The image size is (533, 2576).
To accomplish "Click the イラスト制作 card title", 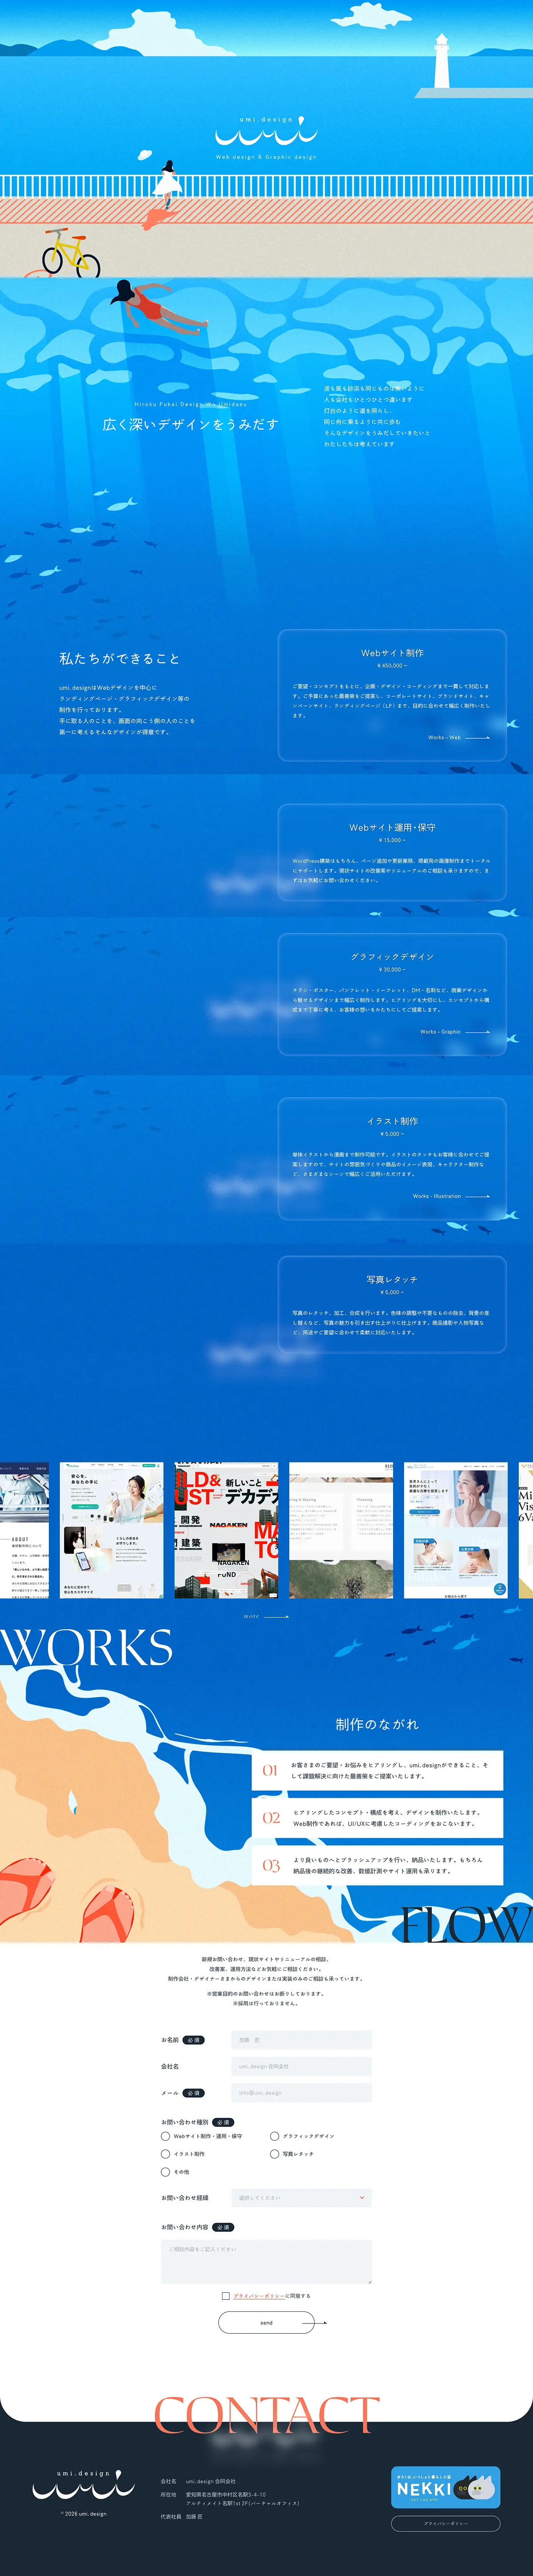I will [392, 1121].
